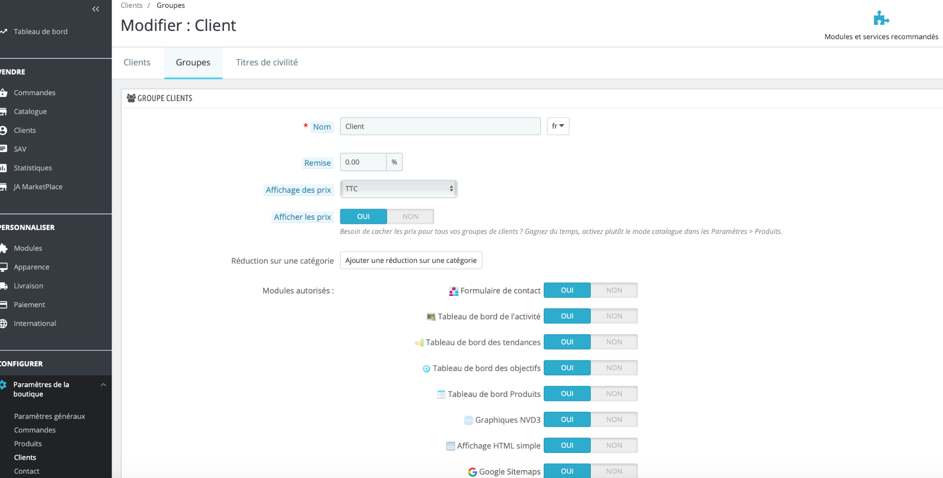Open Paramètres généraux submenu item
This screenshot has height=478, width=943.
tap(50, 416)
